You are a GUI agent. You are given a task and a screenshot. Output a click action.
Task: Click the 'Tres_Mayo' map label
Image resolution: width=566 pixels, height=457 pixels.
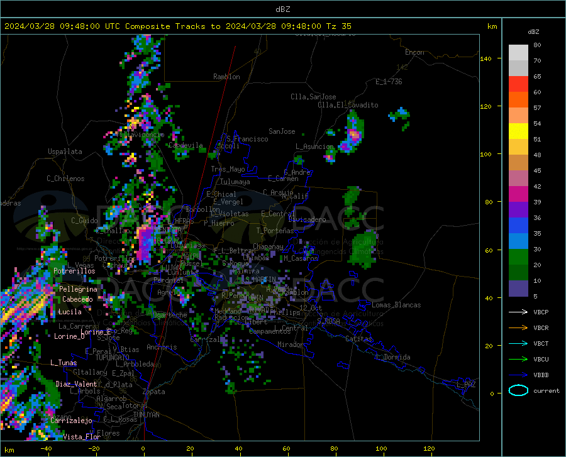[x=228, y=169]
